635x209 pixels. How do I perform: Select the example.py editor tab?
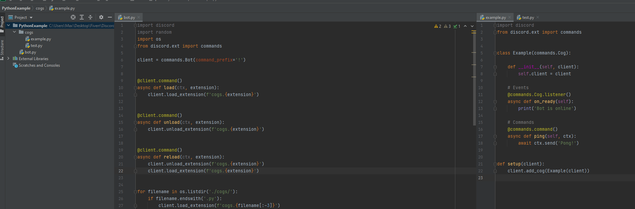point(495,17)
